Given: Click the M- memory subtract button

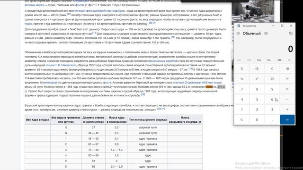Looking at the screenshot, I should [x=269, y=60].
